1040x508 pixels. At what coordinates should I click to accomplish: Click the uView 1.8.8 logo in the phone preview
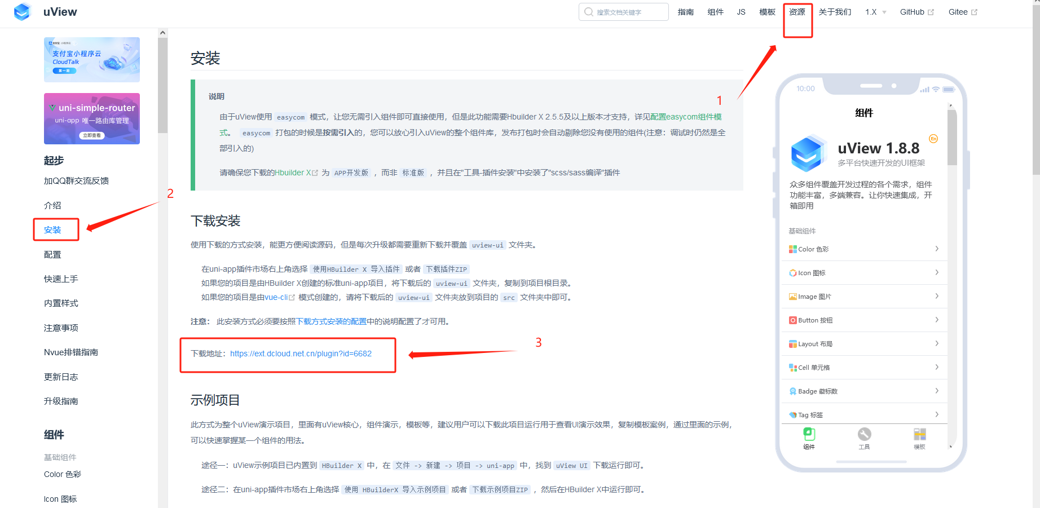point(808,153)
